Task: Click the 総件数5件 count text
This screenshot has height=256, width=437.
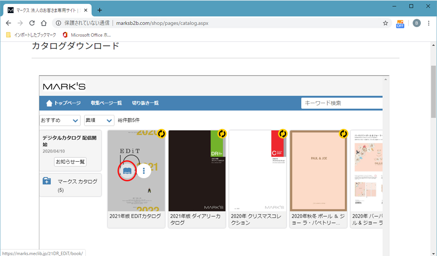Action: coord(129,120)
